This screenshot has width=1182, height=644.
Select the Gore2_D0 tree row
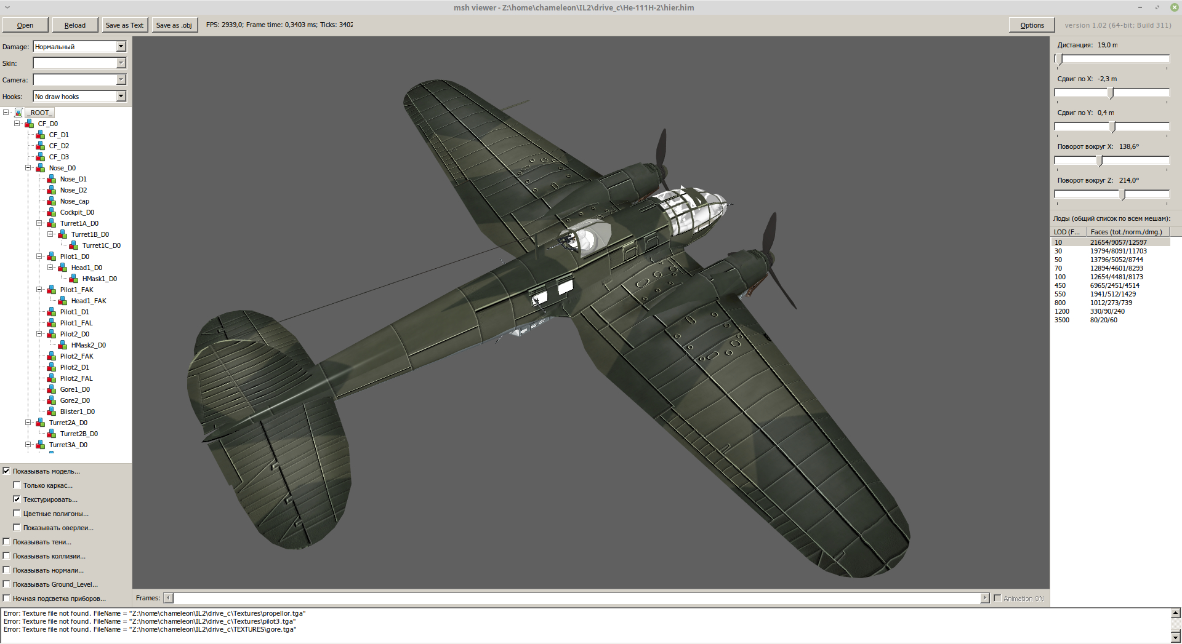[75, 400]
